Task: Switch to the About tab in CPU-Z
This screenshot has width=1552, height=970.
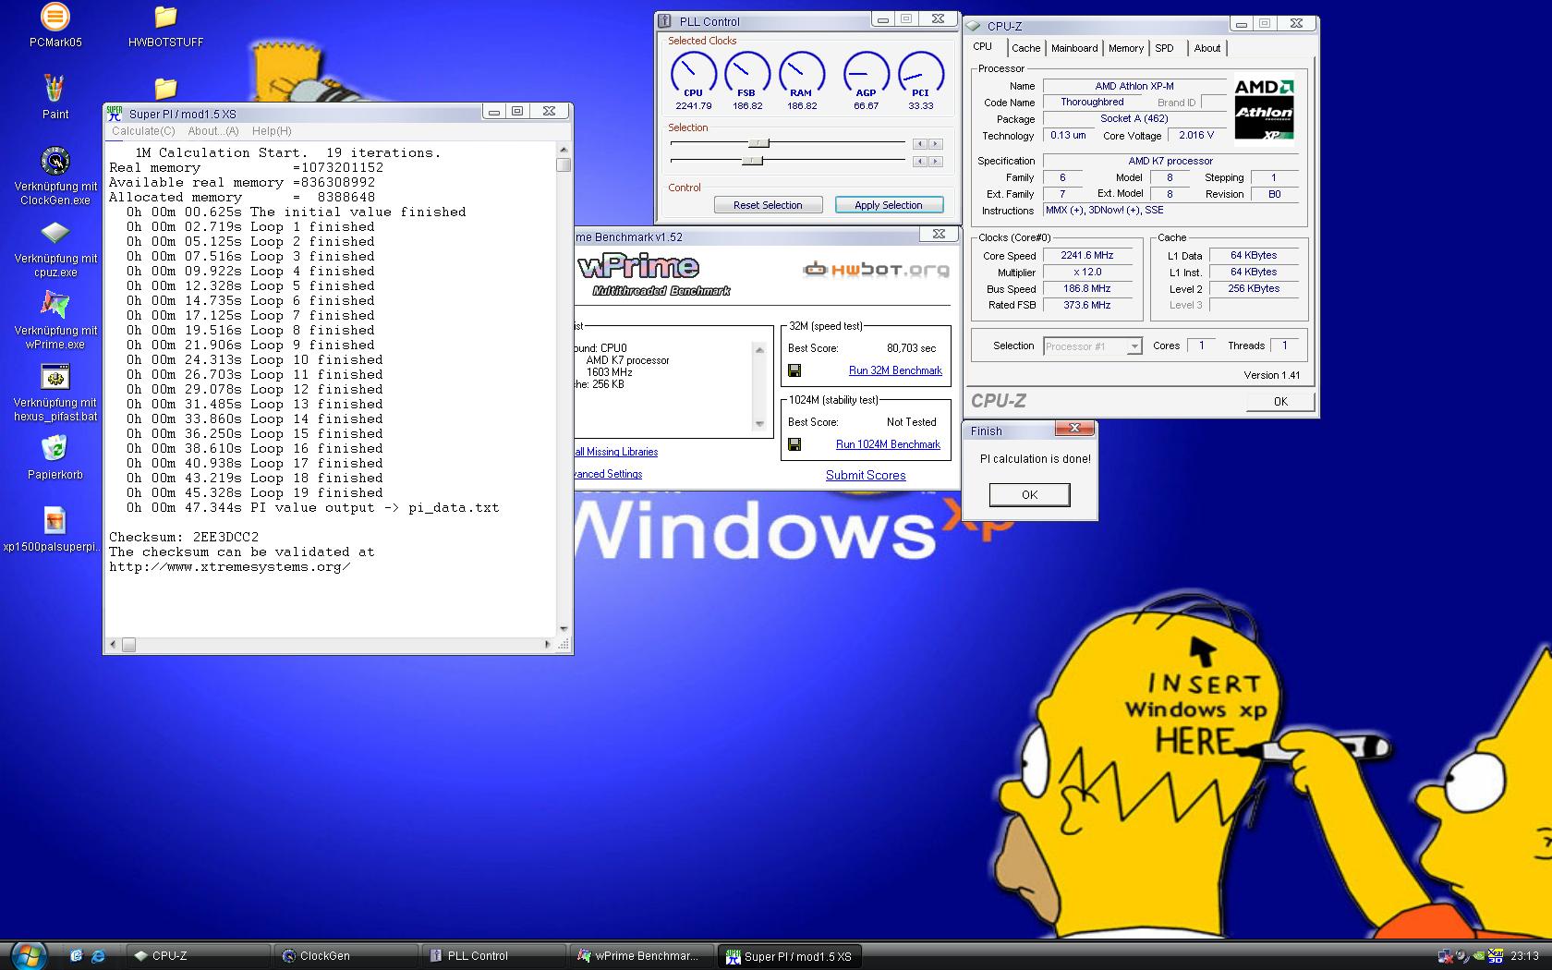Action: tap(1206, 48)
